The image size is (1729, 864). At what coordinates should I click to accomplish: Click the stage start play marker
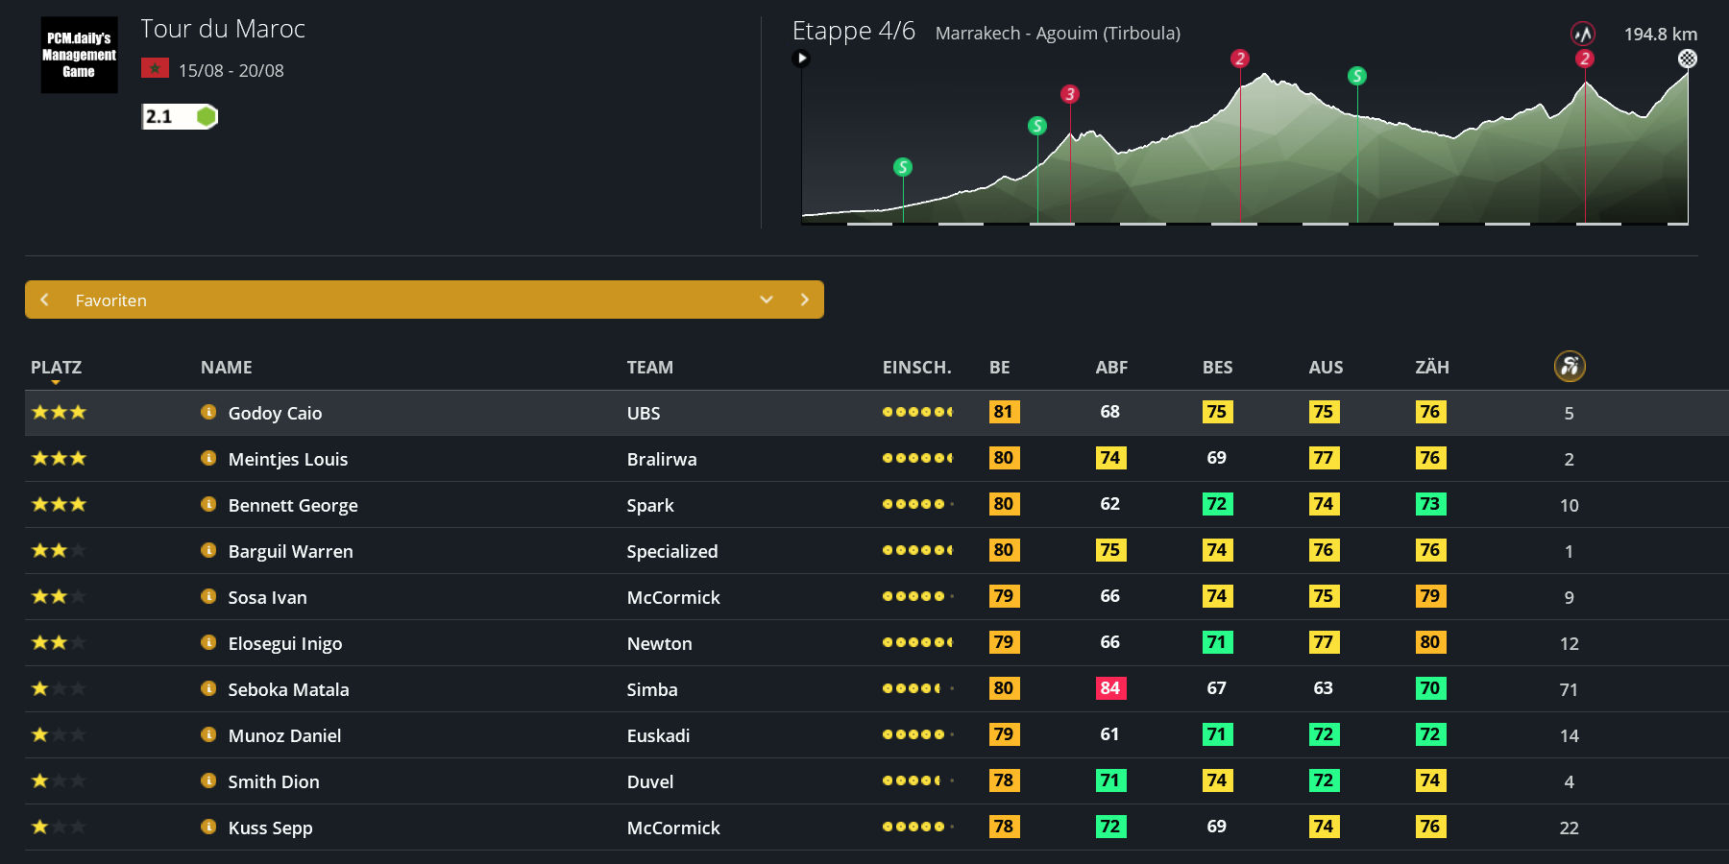click(x=801, y=59)
